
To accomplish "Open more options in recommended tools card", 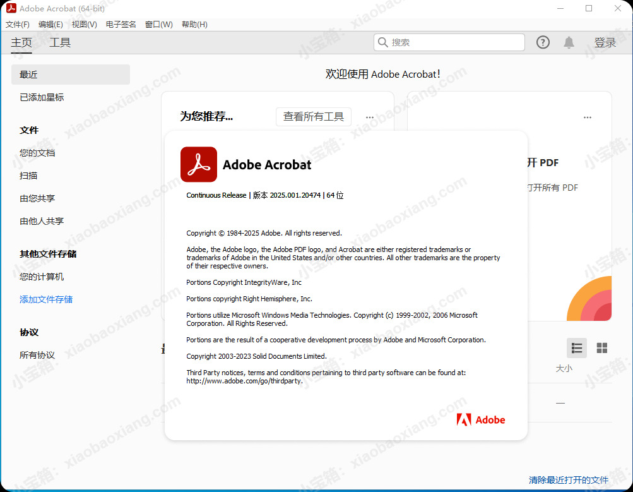I will [x=370, y=117].
